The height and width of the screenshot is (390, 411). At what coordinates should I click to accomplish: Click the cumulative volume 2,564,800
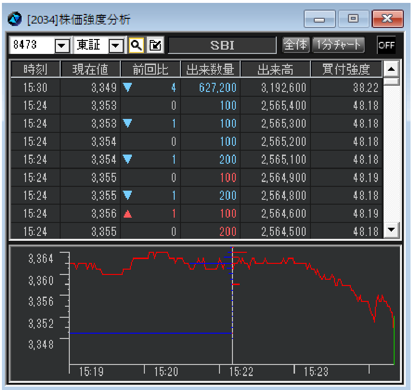click(283, 195)
